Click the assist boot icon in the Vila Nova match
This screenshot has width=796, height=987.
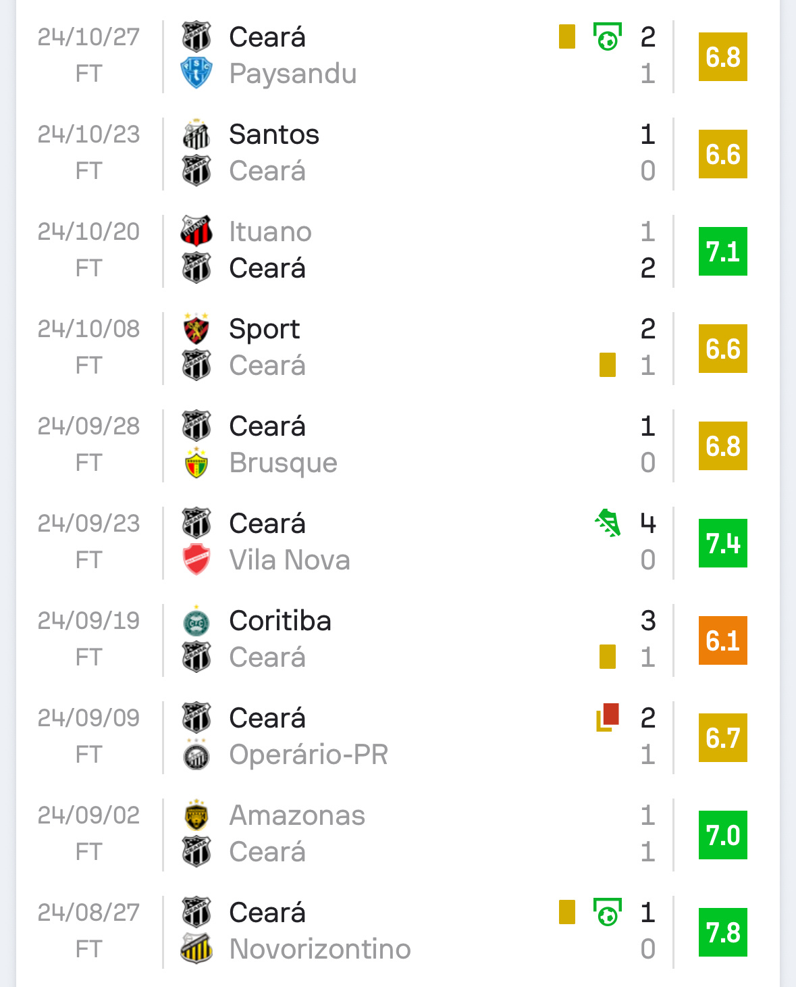point(607,524)
